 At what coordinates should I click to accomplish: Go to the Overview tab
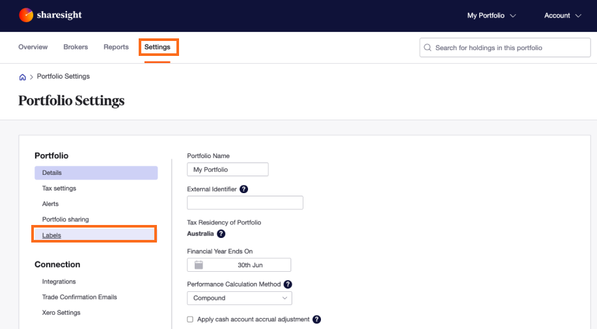33,47
